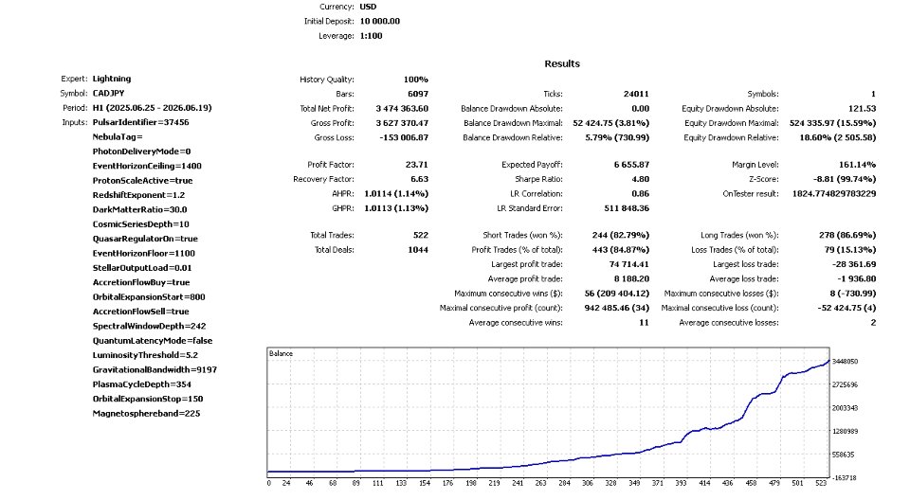
Task: Select the Expert name Lightning
Action: tap(112, 79)
